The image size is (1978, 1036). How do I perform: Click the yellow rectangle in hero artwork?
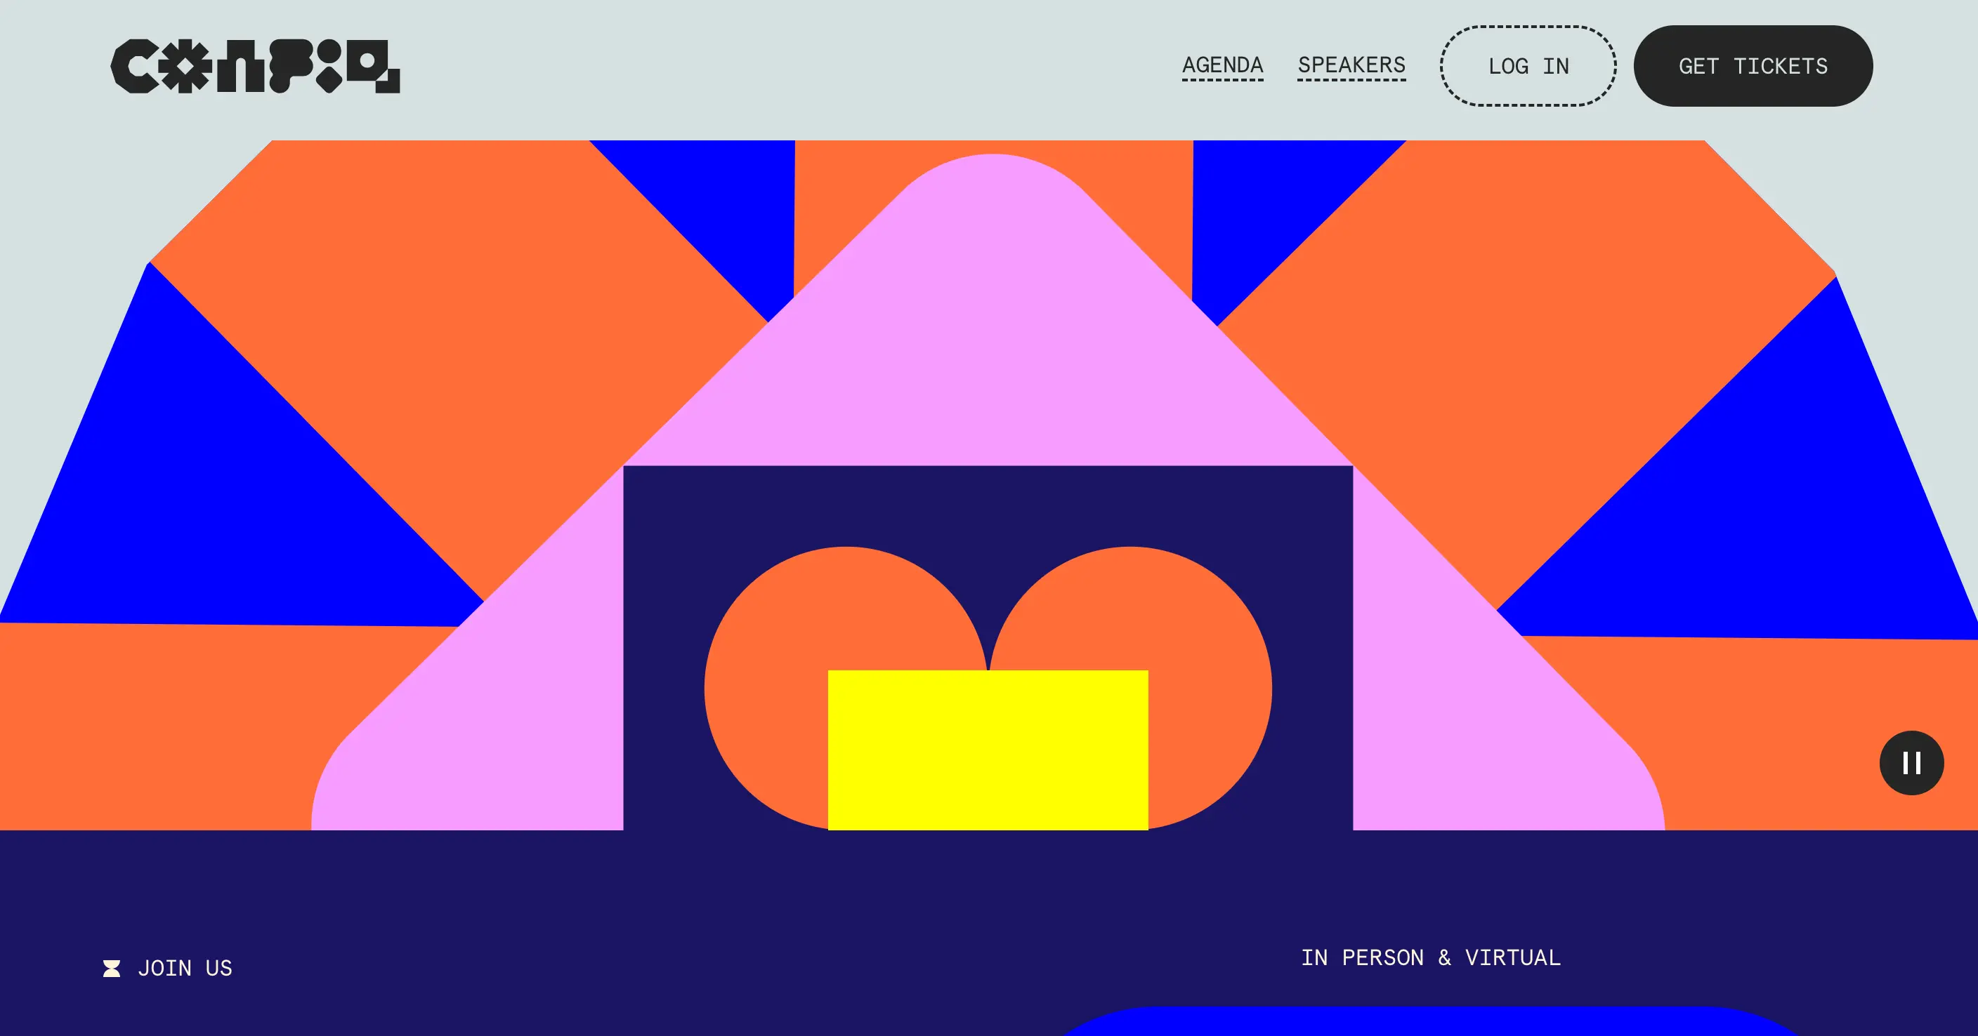[988, 749]
